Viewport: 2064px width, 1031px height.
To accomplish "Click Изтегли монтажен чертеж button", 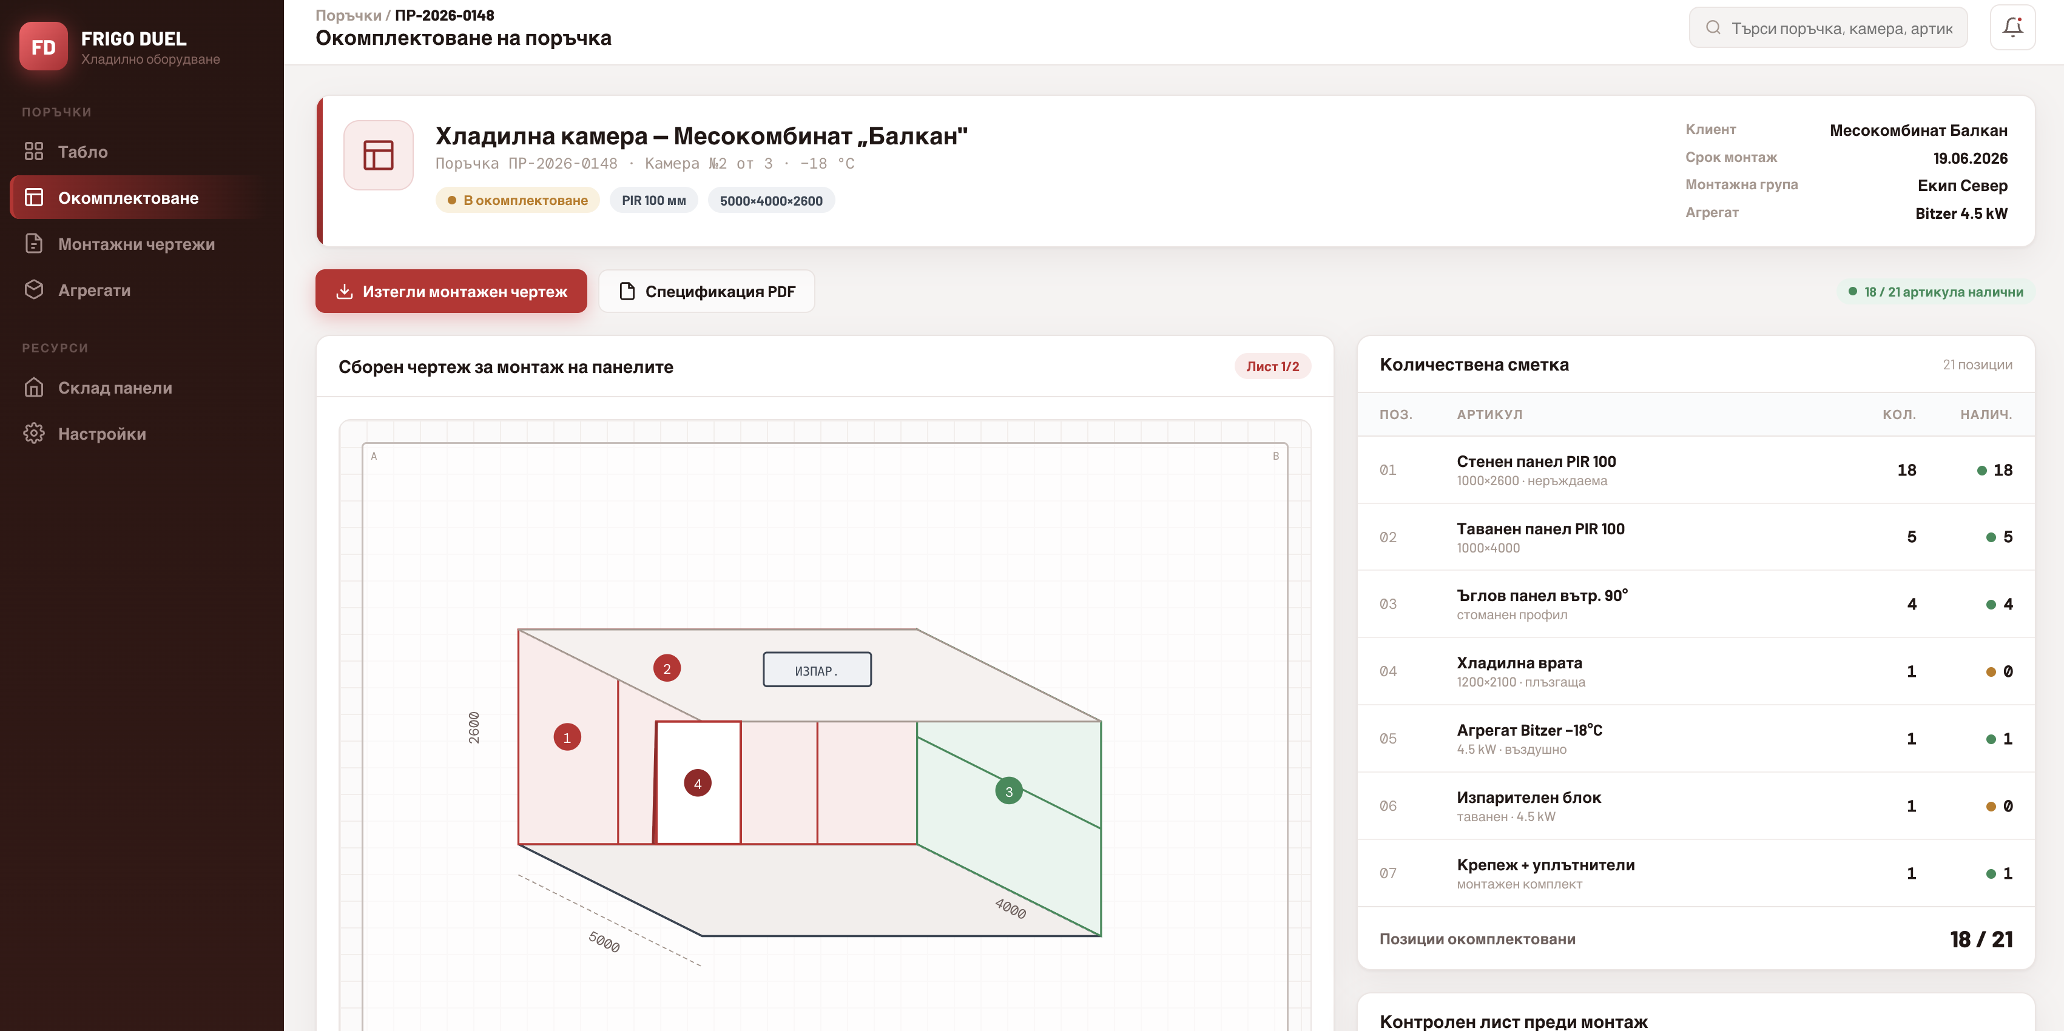I will click(451, 290).
